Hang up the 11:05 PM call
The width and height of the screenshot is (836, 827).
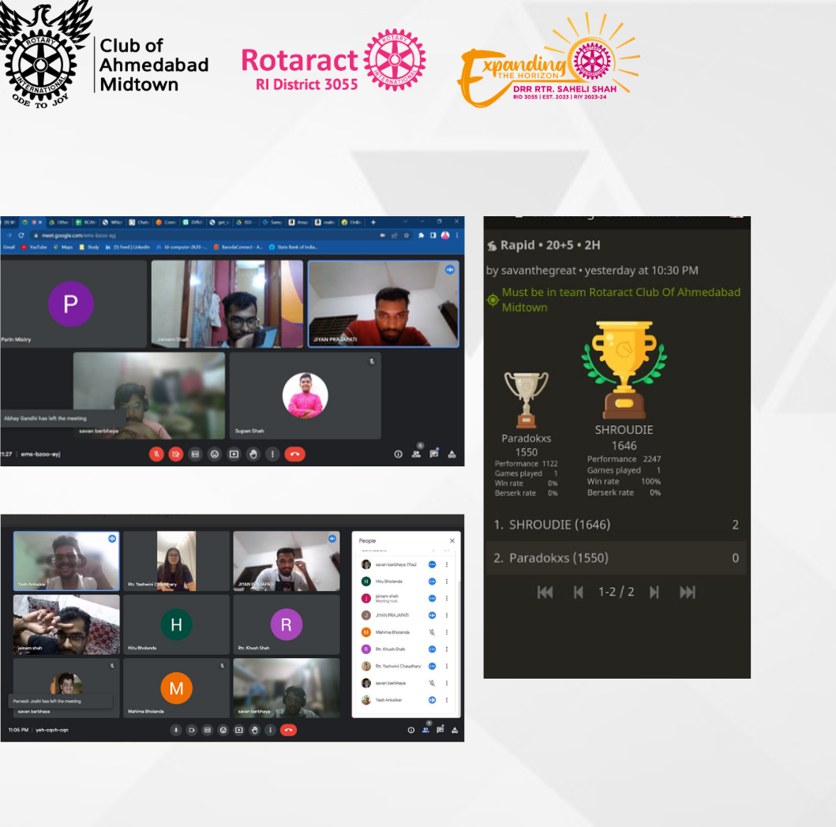288,730
